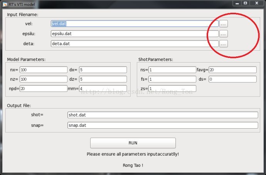The height and width of the screenshot is (175, 266).
Task: Edit the nz= value field
Action: (x=44, y=79)
